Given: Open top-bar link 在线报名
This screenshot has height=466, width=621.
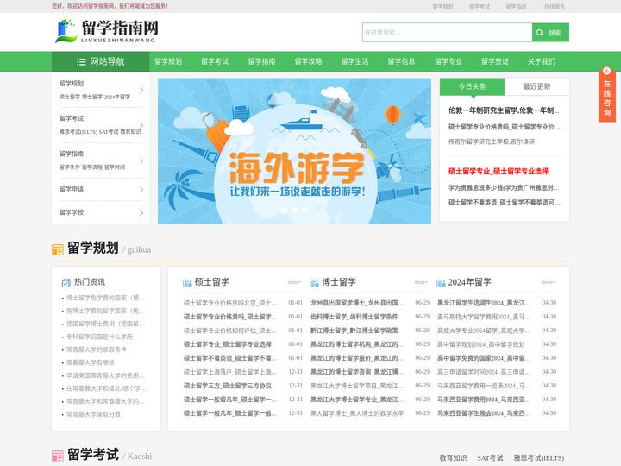Looking at the screenshot, I should point(554,7).
